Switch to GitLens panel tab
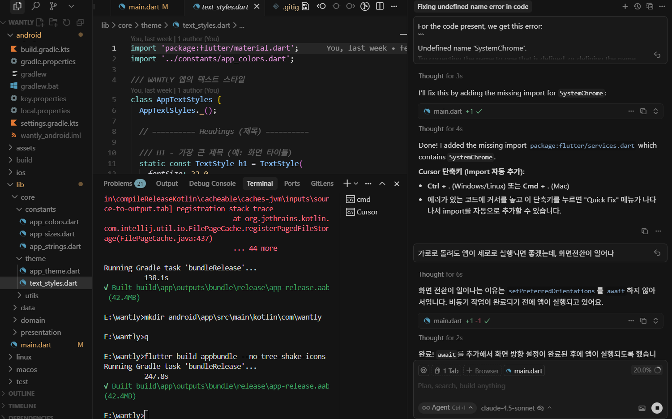 (322, 184)
